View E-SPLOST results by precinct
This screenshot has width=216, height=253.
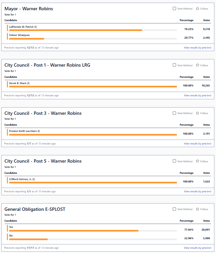coord(197,248)
